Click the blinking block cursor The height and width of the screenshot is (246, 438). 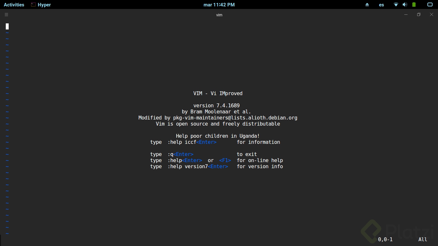(x=7, y=26)
